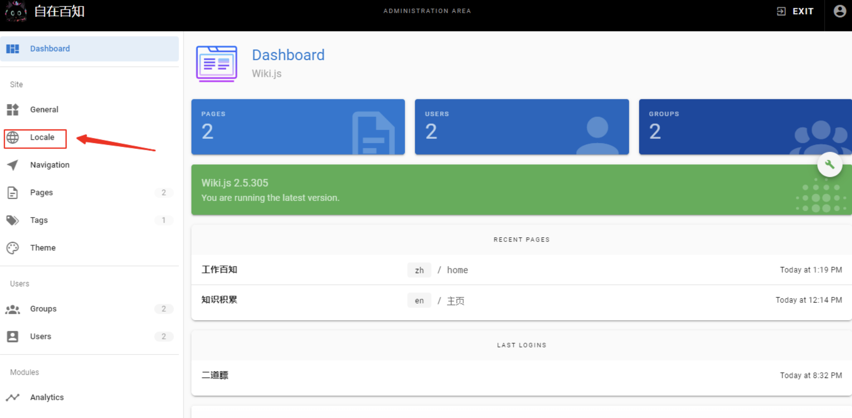Open the user account avatar menu
Image resolution: width=852 pixels, height=418 pixels.
[x=839, y=11]
